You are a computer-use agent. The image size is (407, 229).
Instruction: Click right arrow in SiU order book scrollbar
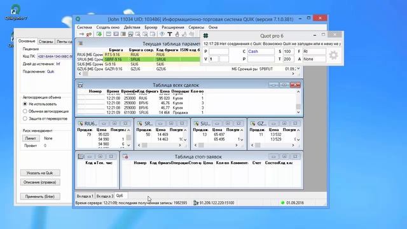tap(236, 145)
